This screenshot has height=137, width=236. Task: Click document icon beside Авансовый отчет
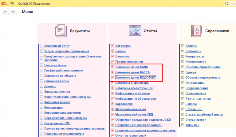(x=41, y=46)
